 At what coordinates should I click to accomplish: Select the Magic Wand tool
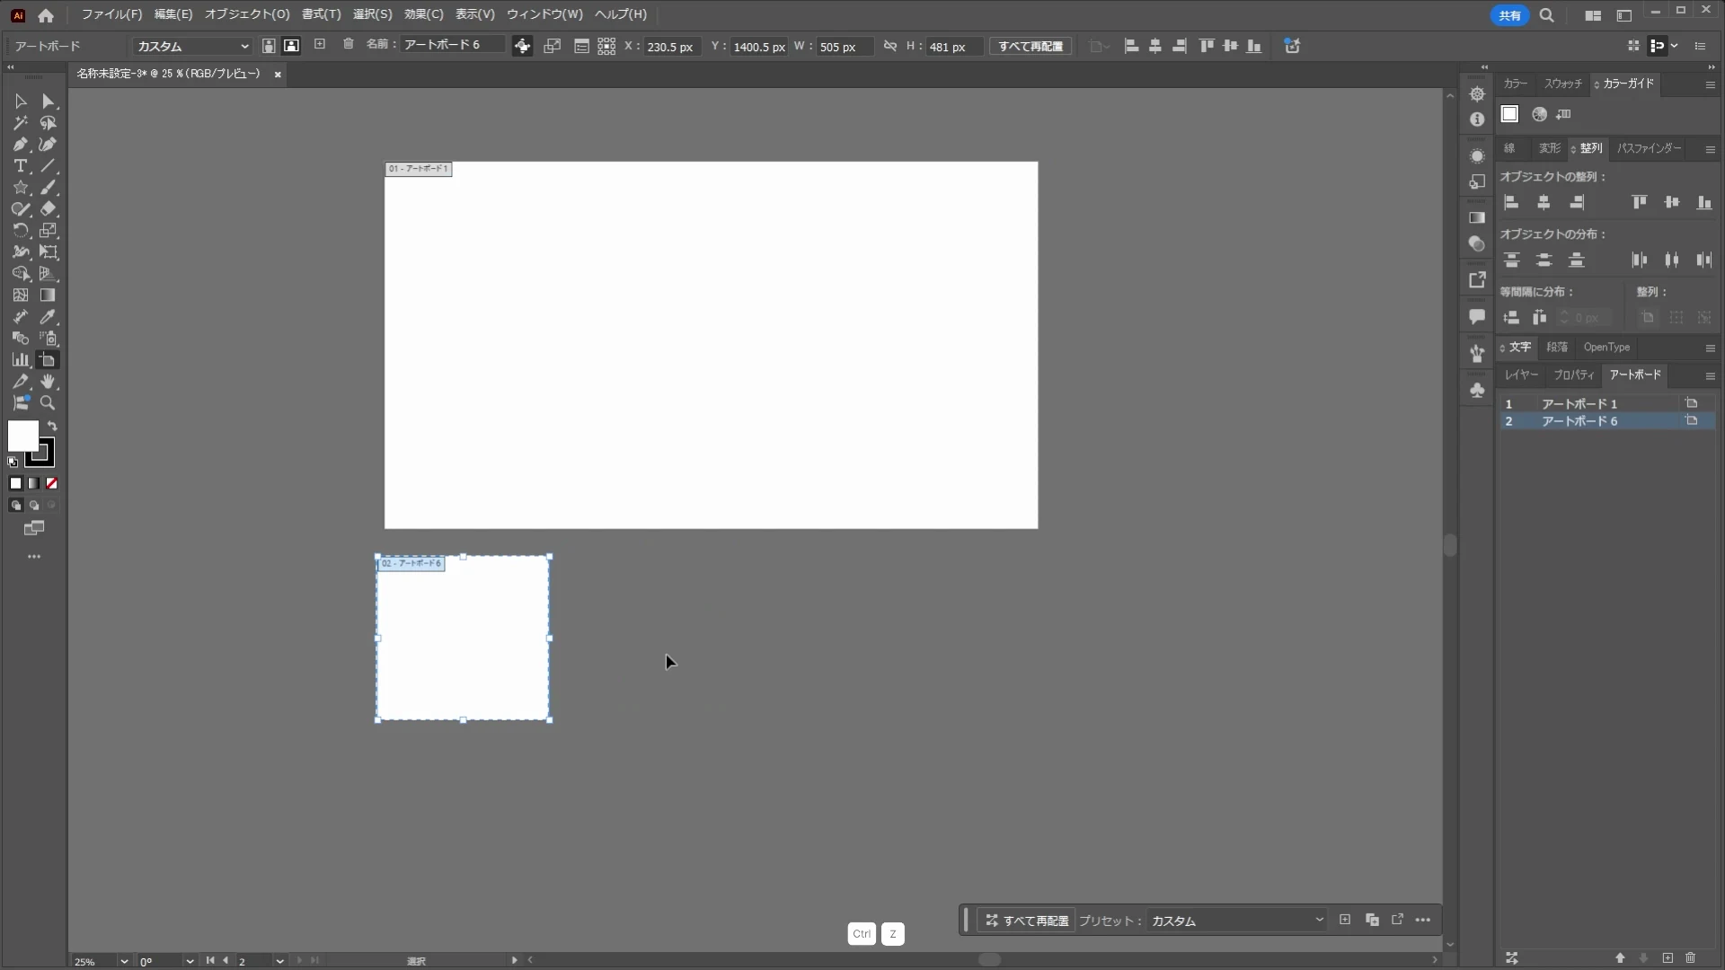click(21, 123)
